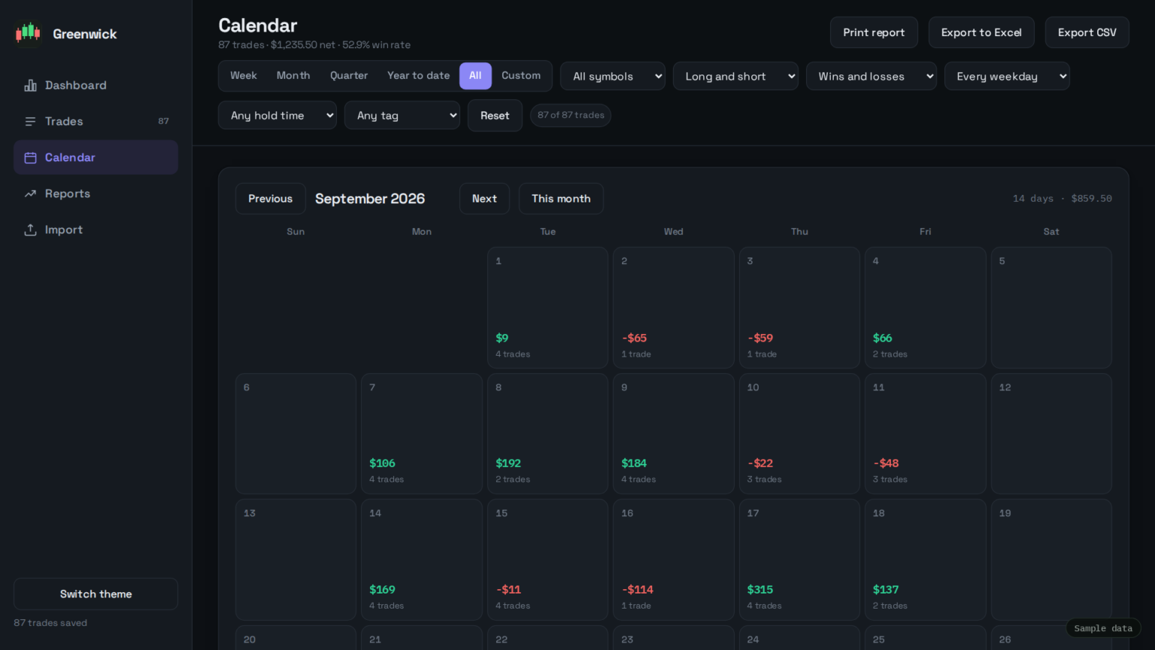The image size is (1155, 650).
Task: Click the Trades list icon in sidebar
Action: pyautogui.click(x=30, y=121)
